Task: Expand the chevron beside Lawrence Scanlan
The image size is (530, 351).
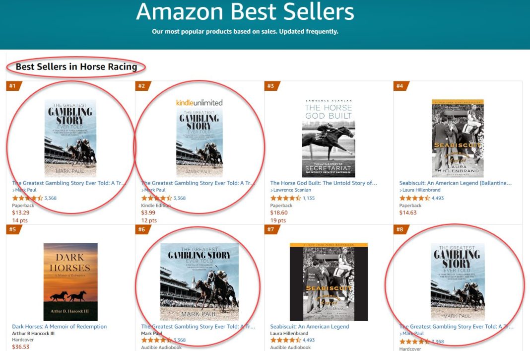Action: pos(271,191)
